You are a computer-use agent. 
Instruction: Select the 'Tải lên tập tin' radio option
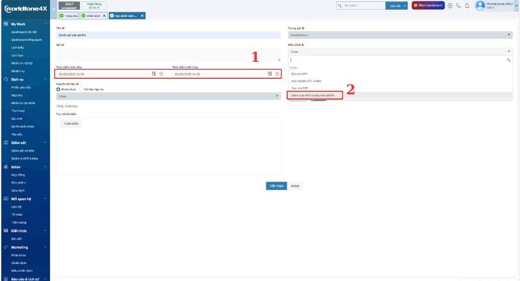(82, 88)
